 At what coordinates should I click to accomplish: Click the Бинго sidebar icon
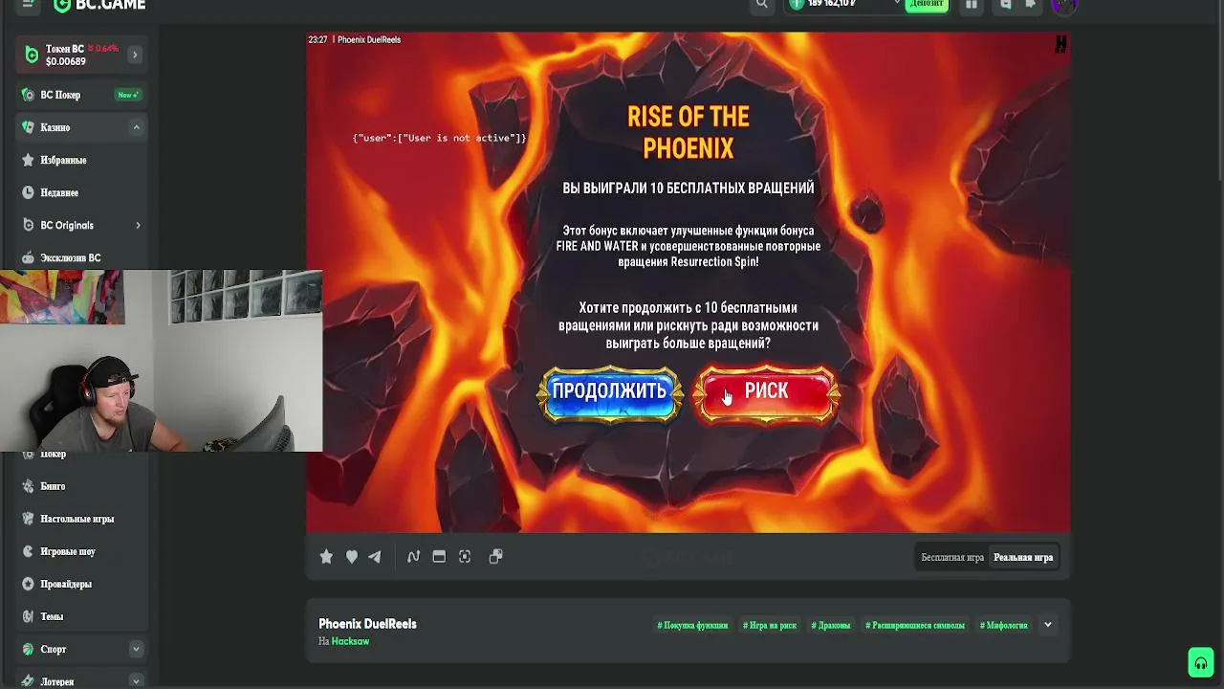point(28,486)
